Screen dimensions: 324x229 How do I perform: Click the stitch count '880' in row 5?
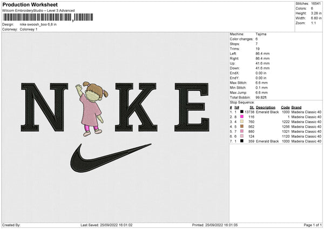pos(251,131)
